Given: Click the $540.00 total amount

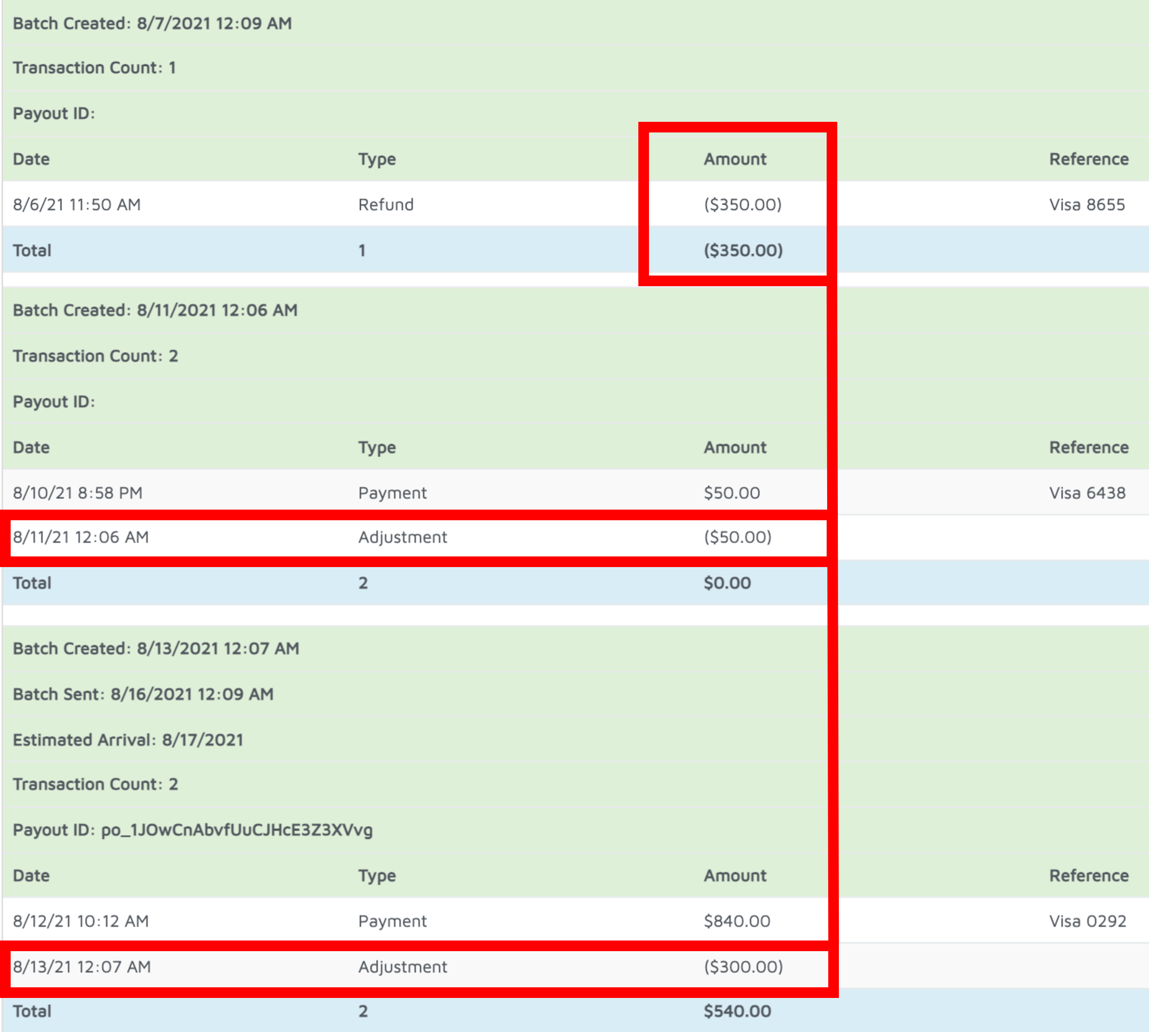Looking at the screenshot, I should [x=737, y=1011].
